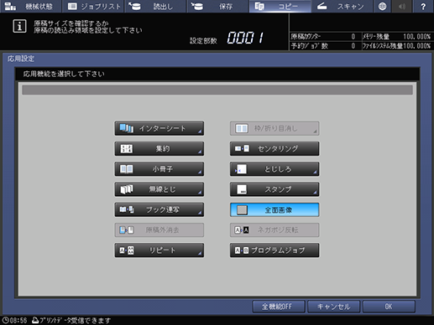
Task: Click the プログラムジョブ A-B icon
Action: coord(242,250)
